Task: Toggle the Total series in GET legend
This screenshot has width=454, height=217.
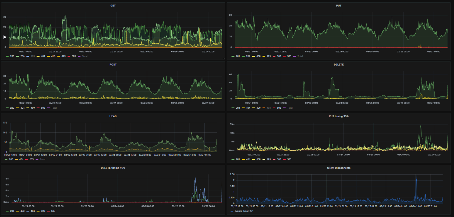Action: pyautogui.click(x=85, y=56)
